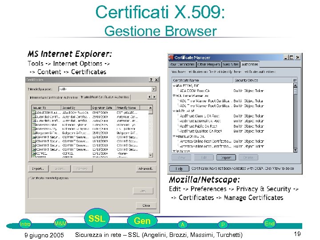Viewport: 320px width, 240px height.
Task: Maximize the Certificate Manager window
Action: (x=292, y=57)
